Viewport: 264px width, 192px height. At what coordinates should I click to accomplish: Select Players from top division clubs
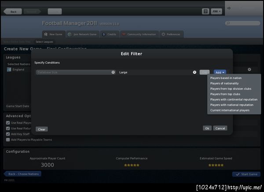pyautogui.click(x=231, y=89)
